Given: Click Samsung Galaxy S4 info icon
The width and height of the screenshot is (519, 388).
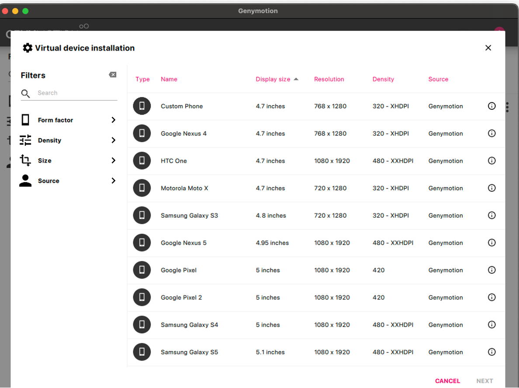Looking at the screenshot, I should [492, 325].
